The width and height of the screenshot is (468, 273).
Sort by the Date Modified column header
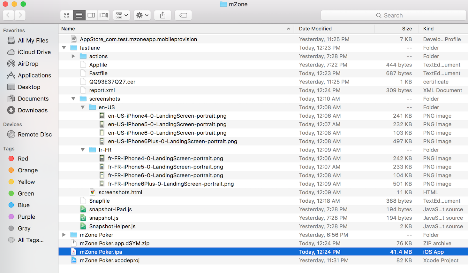click(x=315, y=29)
